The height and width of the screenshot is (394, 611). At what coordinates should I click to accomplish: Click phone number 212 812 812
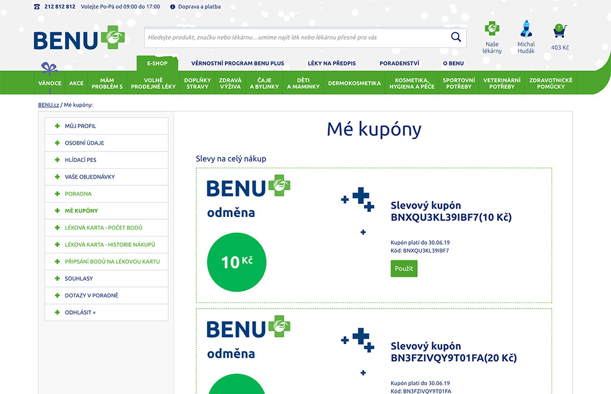pyautogui.click(x=60, y=7)
